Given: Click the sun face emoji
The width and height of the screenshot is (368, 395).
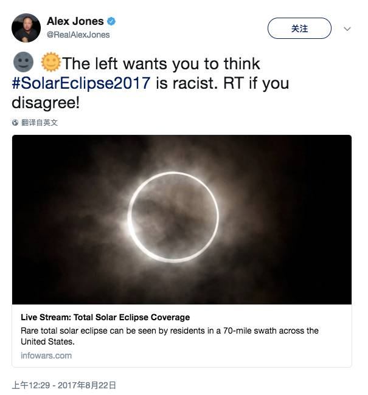Looking at the screenshot, I should coord(51,63).
